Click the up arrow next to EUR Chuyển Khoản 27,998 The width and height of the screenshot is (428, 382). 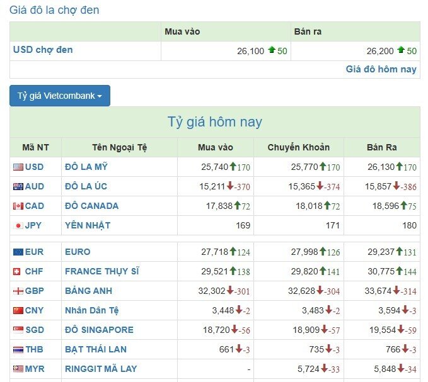coord(323,251)
